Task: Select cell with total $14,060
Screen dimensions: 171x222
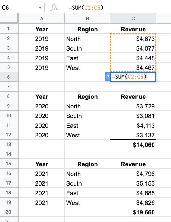Action: pyautogui.click(x=133, y=145)
